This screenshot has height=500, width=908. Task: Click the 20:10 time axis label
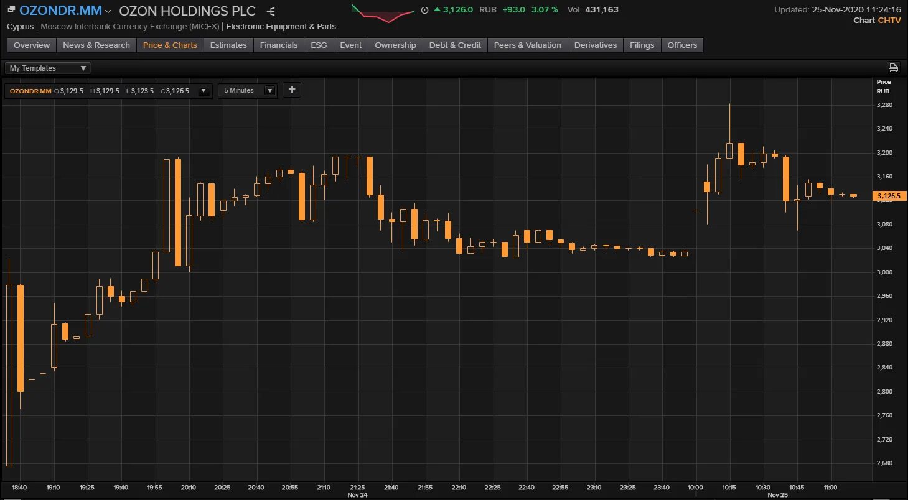point(188,488)
